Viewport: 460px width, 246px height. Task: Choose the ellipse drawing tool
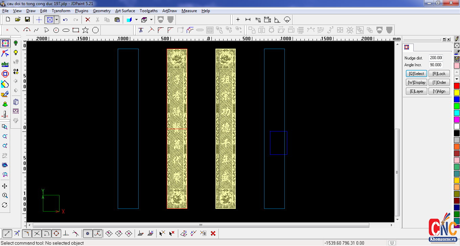66,30
